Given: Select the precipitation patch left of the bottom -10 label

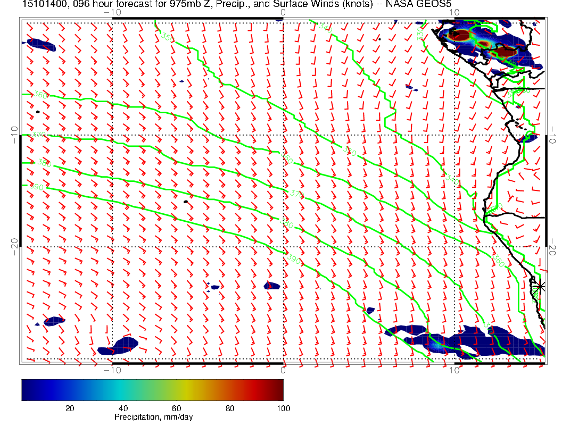Looking at the screenshot, I should click(x=118, y=345).
